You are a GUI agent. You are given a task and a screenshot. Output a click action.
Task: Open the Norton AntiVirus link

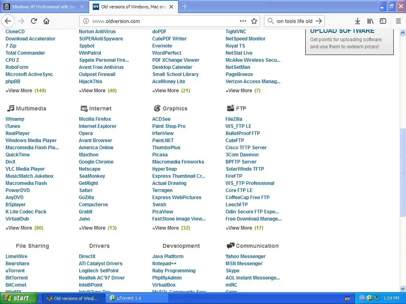(x=97, y=32)
